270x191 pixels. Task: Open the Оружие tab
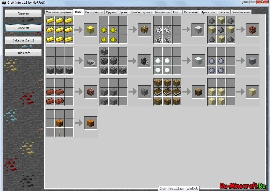111,12
